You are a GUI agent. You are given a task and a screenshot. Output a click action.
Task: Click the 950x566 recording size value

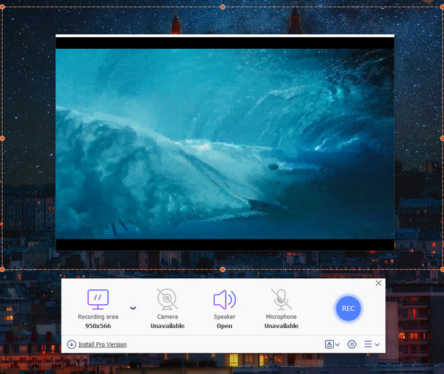point(98,326)
